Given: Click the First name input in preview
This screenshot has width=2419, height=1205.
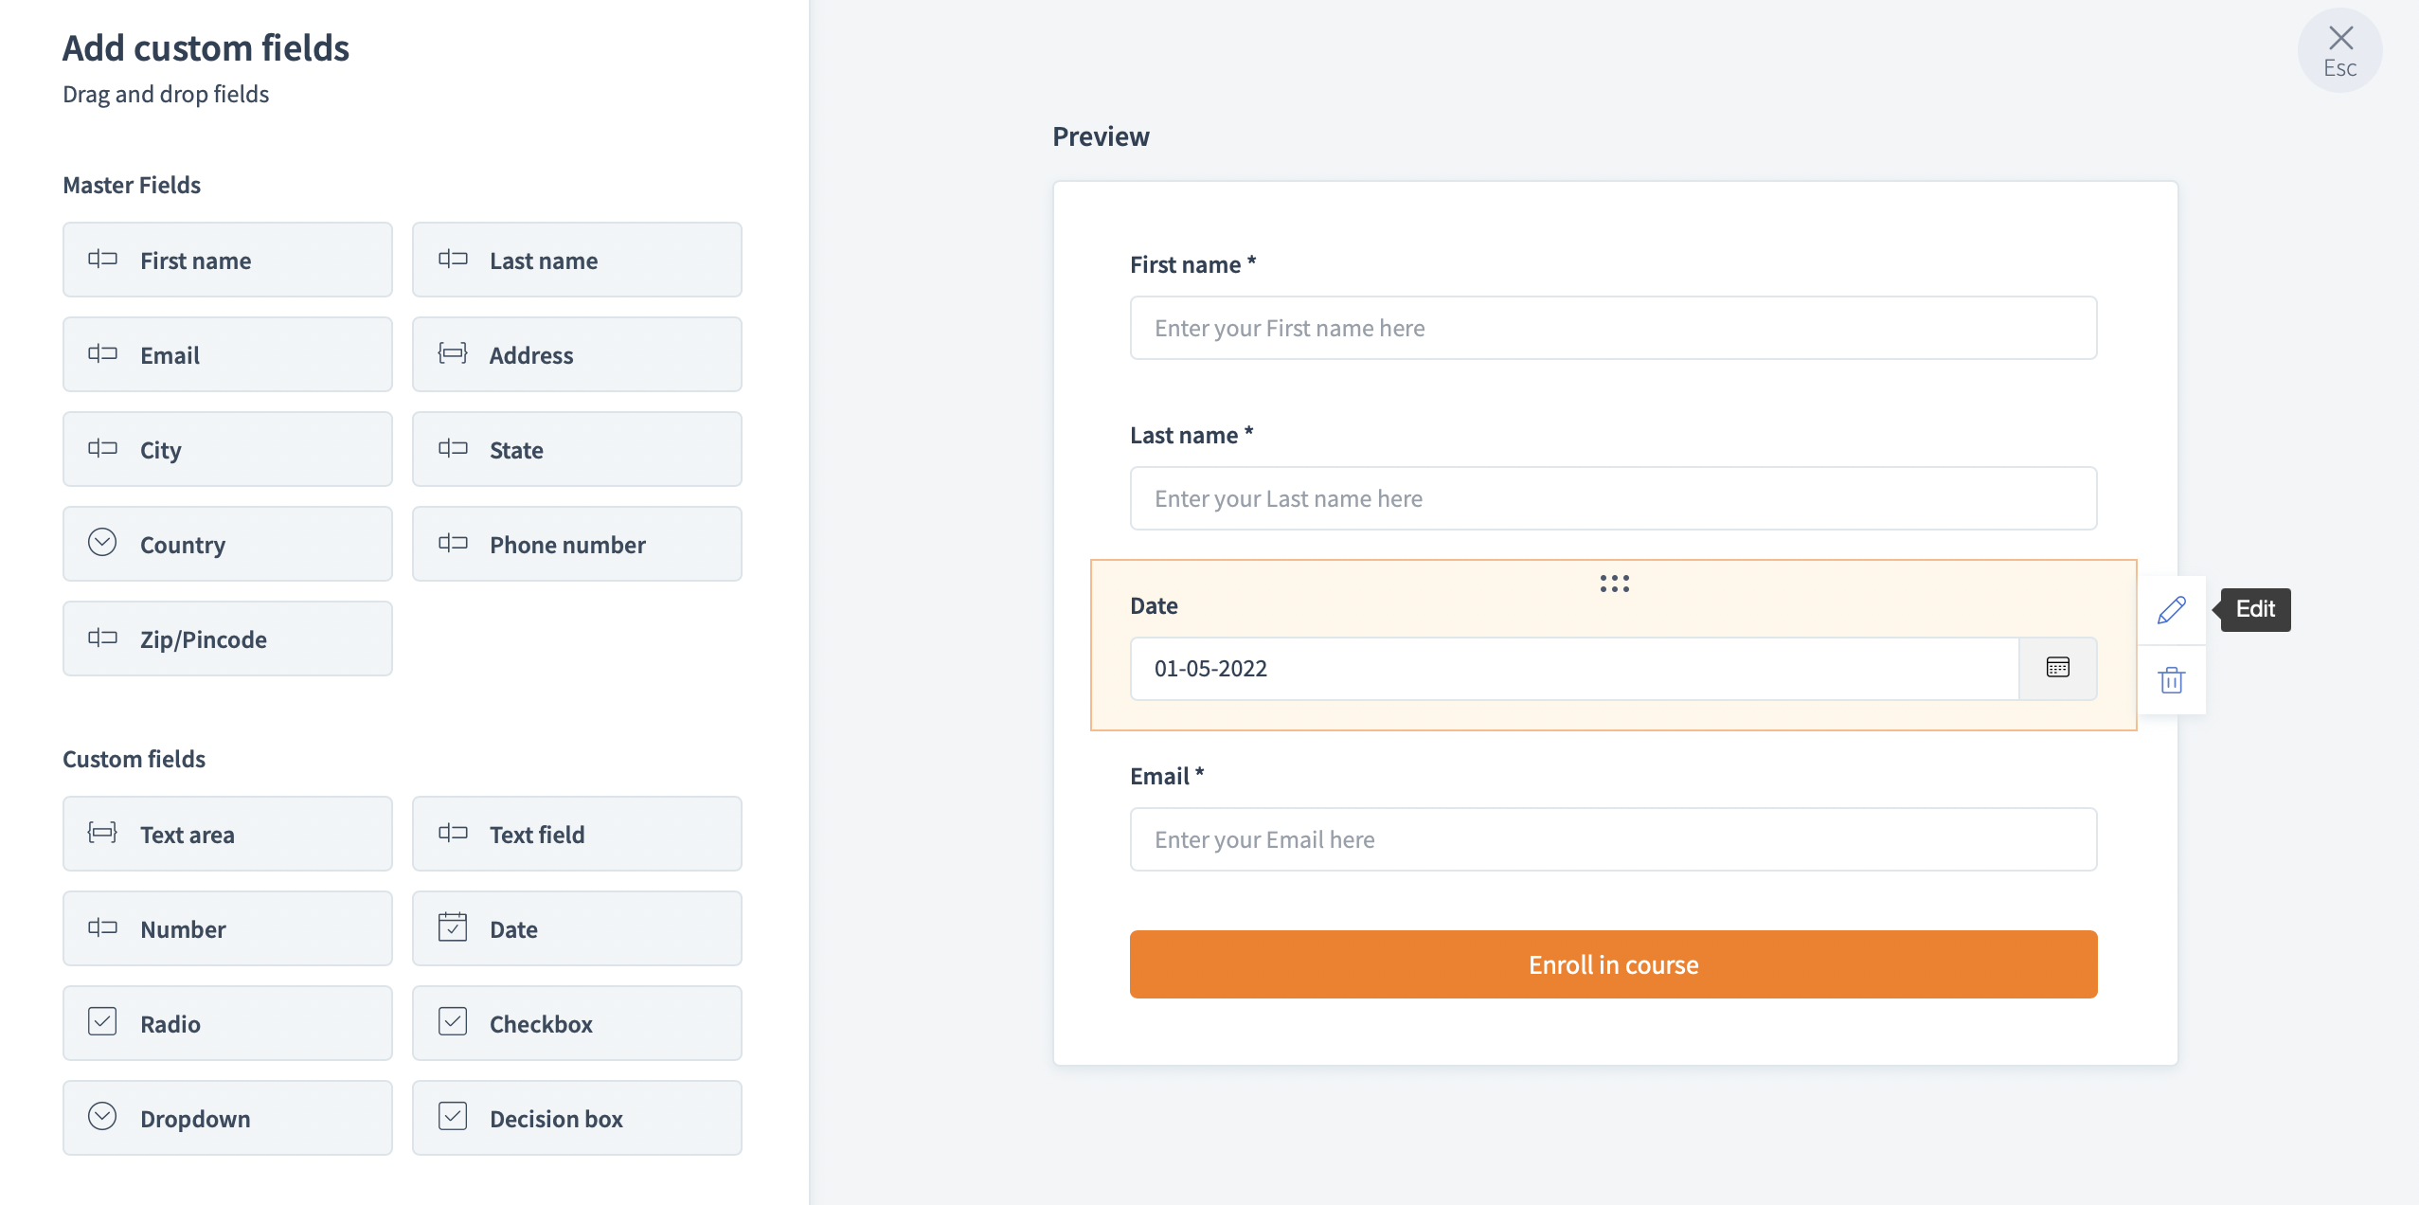Looking at the screenshot, I should [1613, 328].
